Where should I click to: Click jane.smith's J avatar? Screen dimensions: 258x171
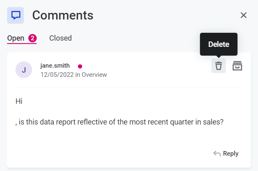24,70
